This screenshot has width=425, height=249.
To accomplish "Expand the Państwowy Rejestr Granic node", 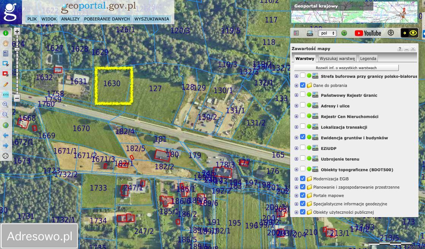I will 296,95.
